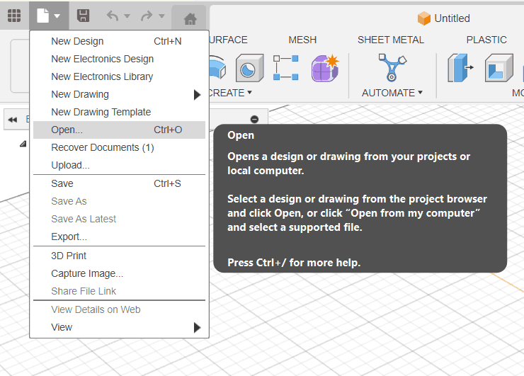Choose Save As menu item
524x376 pixels.
[x=119, y=201]
